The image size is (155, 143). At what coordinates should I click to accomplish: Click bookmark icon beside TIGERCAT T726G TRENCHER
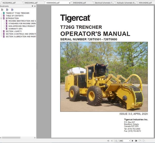[4, 13]
